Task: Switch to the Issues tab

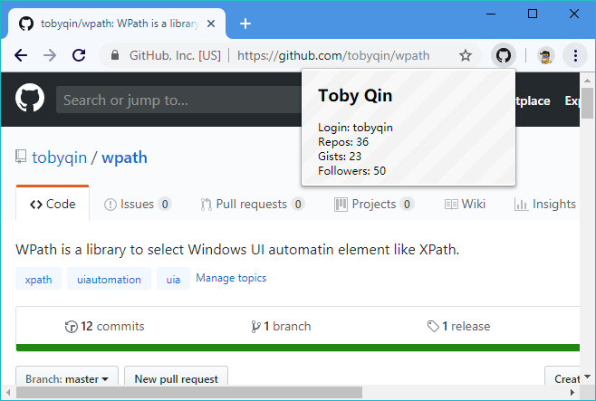Action: coord(138,204)
